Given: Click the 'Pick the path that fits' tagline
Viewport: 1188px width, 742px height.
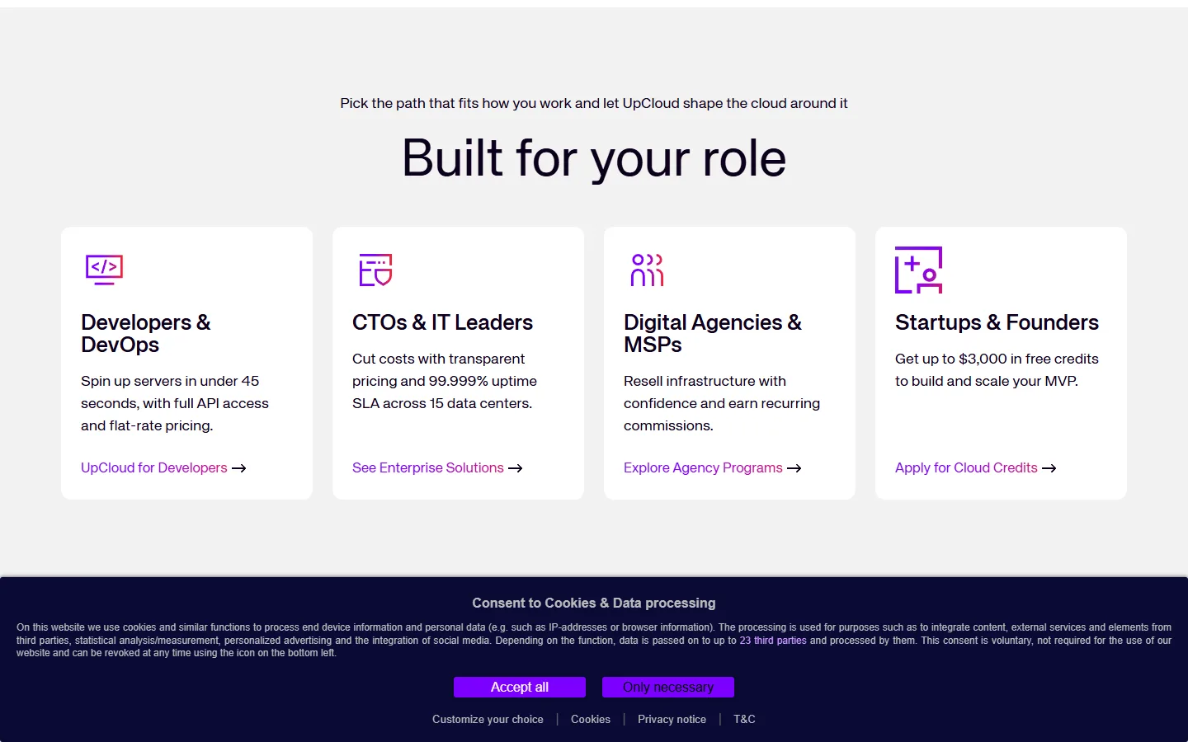Looking at the screenshot, I should click(594, 103).
